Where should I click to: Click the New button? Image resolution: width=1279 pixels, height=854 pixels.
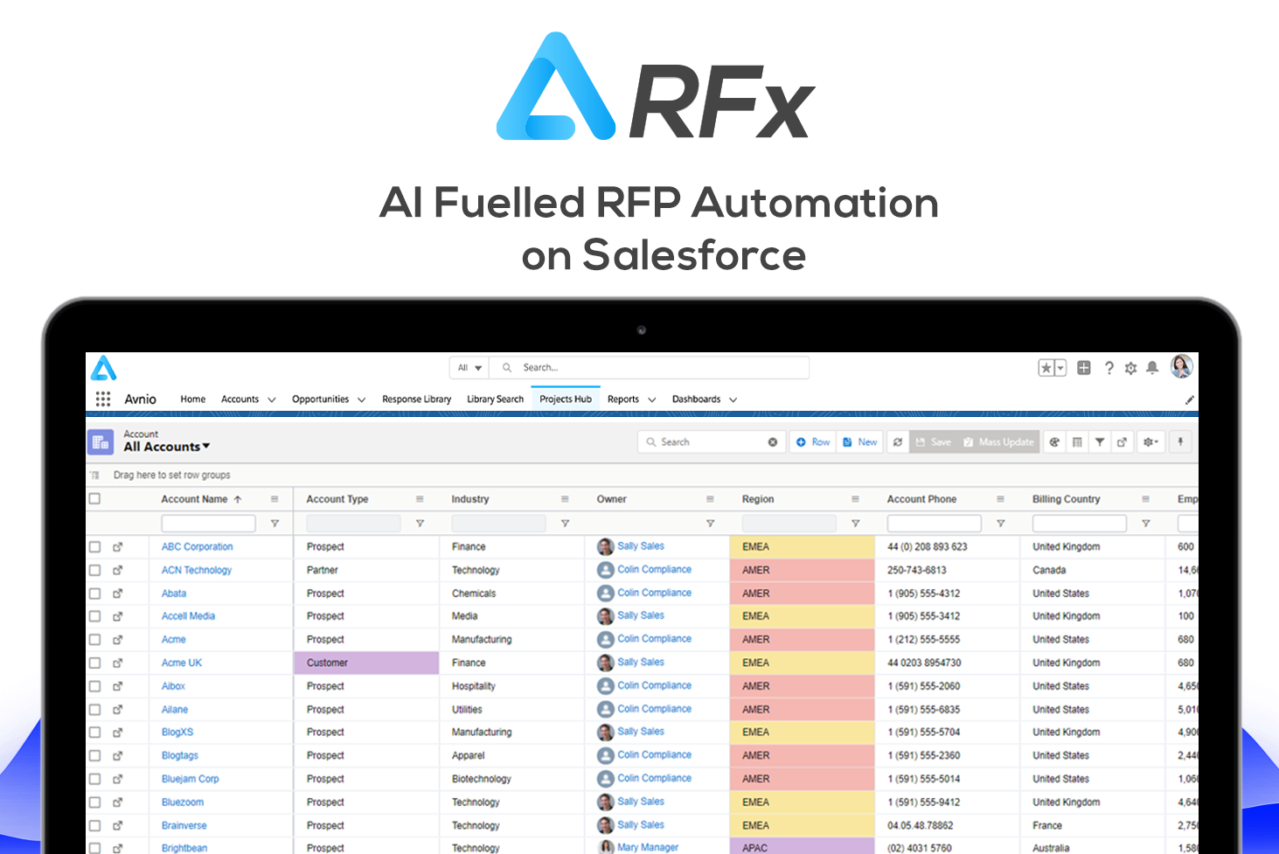pyautogui.click(x=860, y=441)
